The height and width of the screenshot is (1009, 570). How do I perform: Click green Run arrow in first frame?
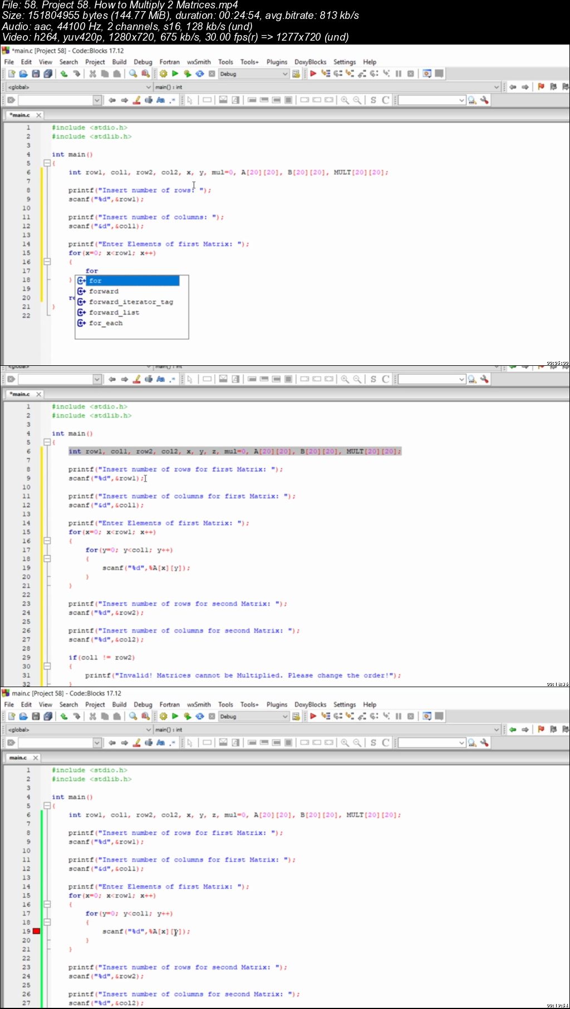[x=175, y=74]
